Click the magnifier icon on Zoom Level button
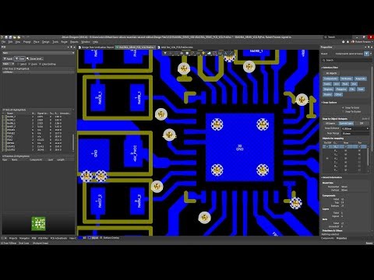This screenshot has width=374, height=280. point(27,59)
